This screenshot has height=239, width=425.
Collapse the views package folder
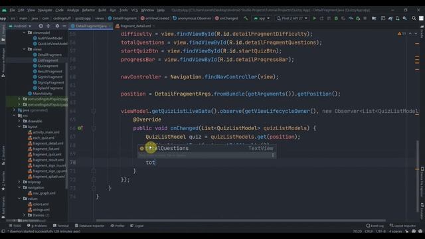(x=24, y=49)
